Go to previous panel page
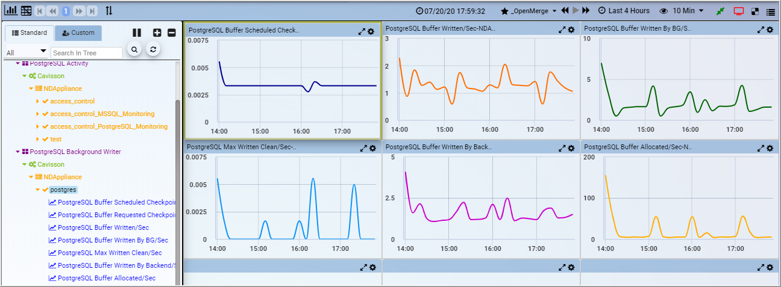Image resolution: width=781 pixels, height=287 pixels. click(x=52, y=11)
